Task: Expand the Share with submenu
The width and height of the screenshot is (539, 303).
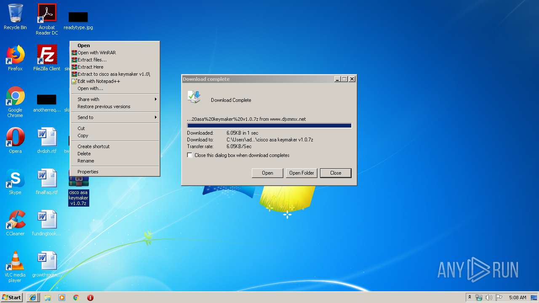Action: pos(115,99)
